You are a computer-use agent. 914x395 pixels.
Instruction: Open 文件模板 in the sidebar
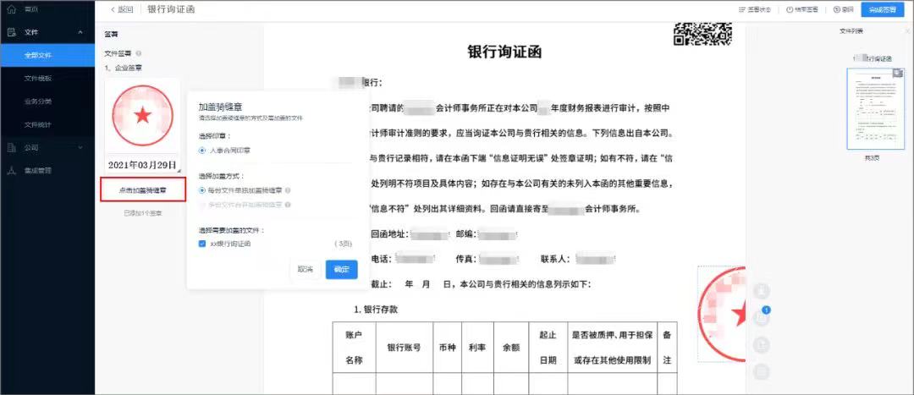click(x=38, y=78)
